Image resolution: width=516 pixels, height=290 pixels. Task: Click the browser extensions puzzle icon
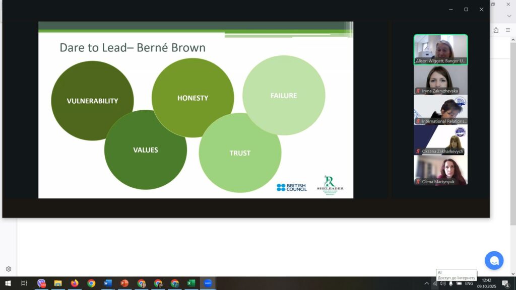496,30
